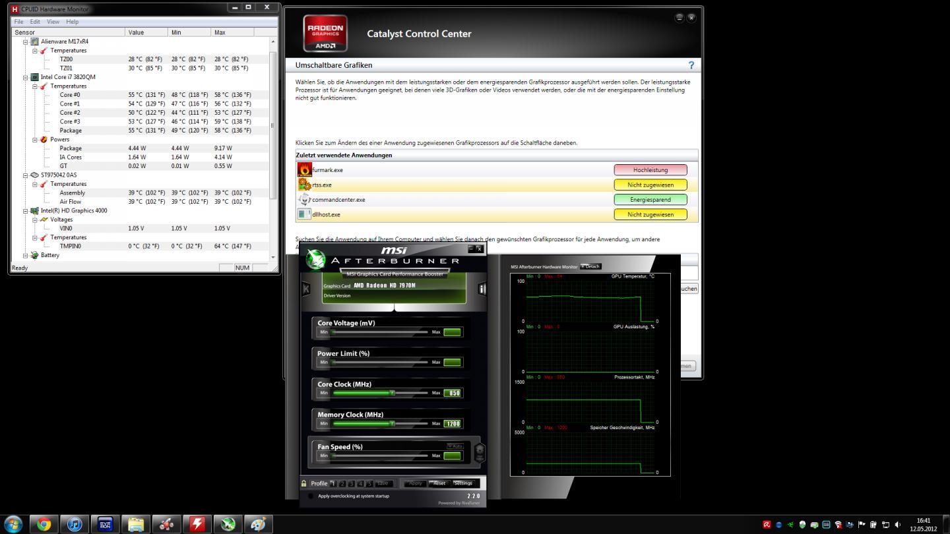Click the furmark.exe application icon

pyautogui.click(x=304, y=170)
